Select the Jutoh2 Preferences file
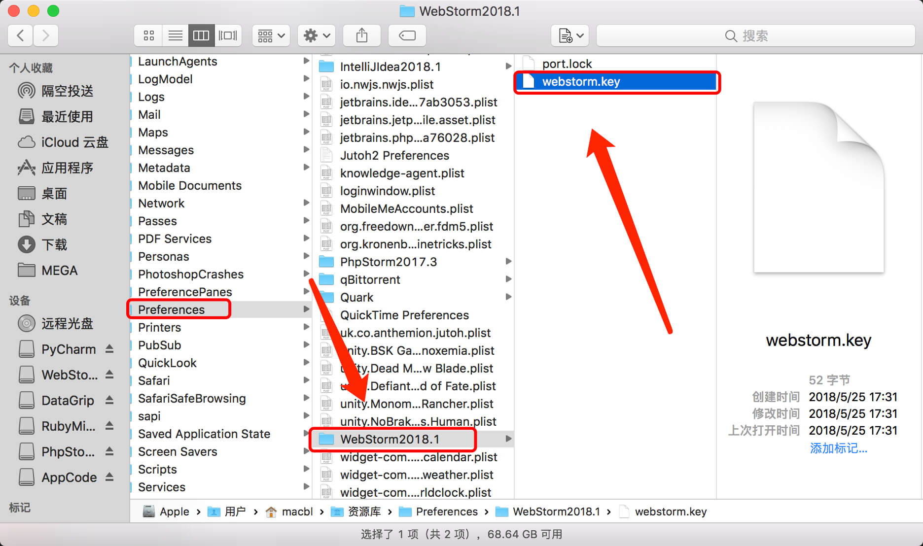 click(x=413, y=155)
